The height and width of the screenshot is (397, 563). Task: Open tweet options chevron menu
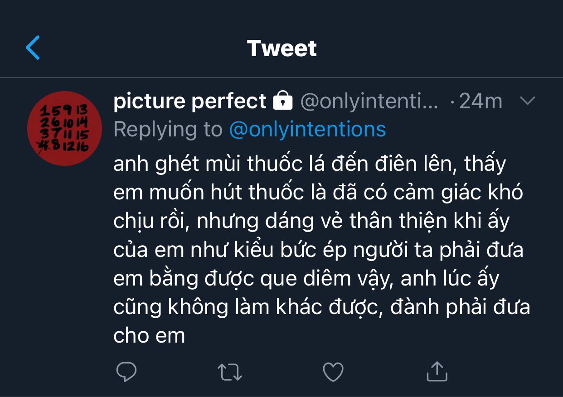pyautogui.click(x=528, y=101)
